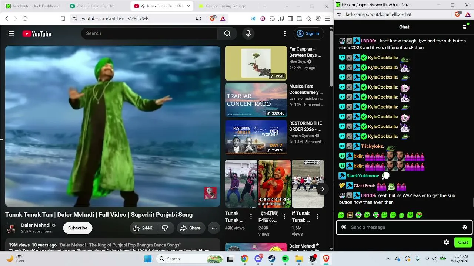The height and width of the screenshot is (266, 474).
Task: Open the Restoring the Order 2026 thumbnail
Action: pos(256,137)
